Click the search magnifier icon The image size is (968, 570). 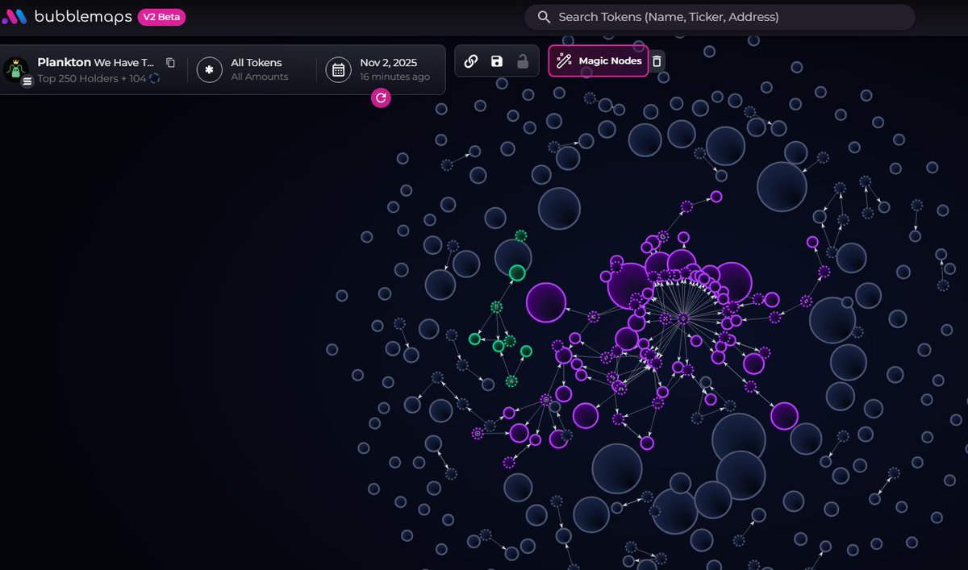click(544, 17)
